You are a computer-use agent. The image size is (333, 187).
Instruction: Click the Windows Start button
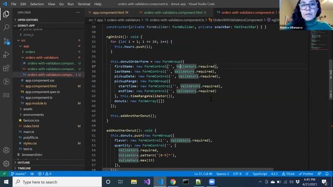click(x=6, y=182)
